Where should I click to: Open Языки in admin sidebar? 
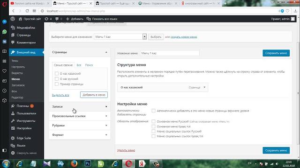click(21, 146)
